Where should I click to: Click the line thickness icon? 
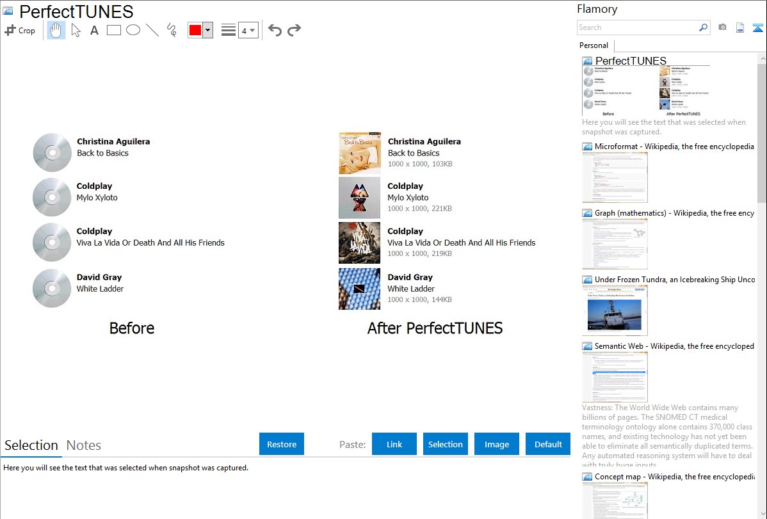(229, 30)
